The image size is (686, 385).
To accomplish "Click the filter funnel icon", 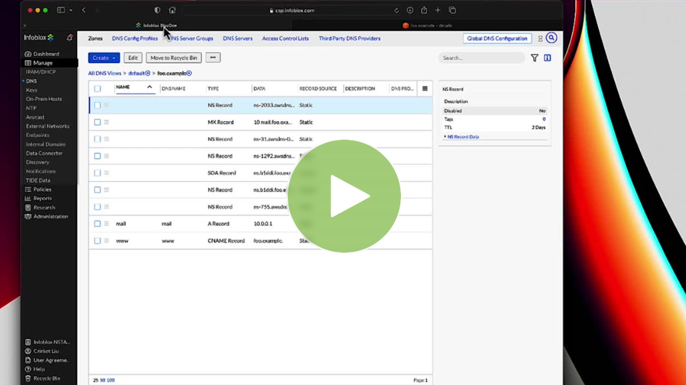I will click(x=534, y=58).
